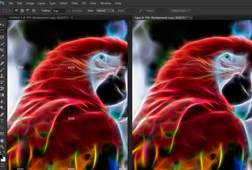252x170 pixels.
Task: Select the Brush tool
Action: tap(2, 69)
